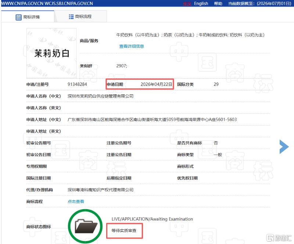Click the WWW.CNIPA.GOV.CN header address
Screen dimensions: 294x244
(22, 3)
